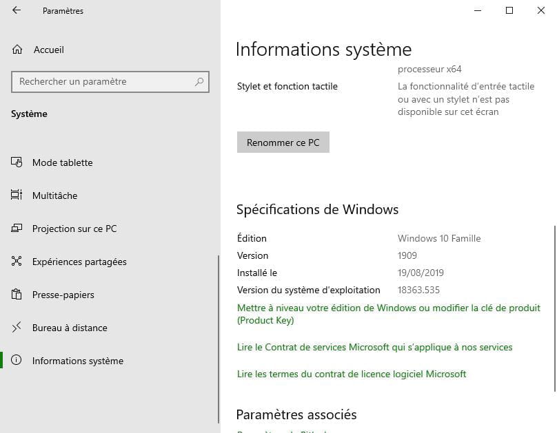Open Mode tablette settings
Image resolution: width=557 pixels, height=433 pixels.
(x=63, y=162)
